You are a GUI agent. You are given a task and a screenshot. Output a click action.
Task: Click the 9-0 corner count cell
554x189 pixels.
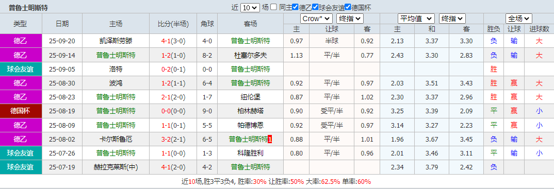coord(207,111)
